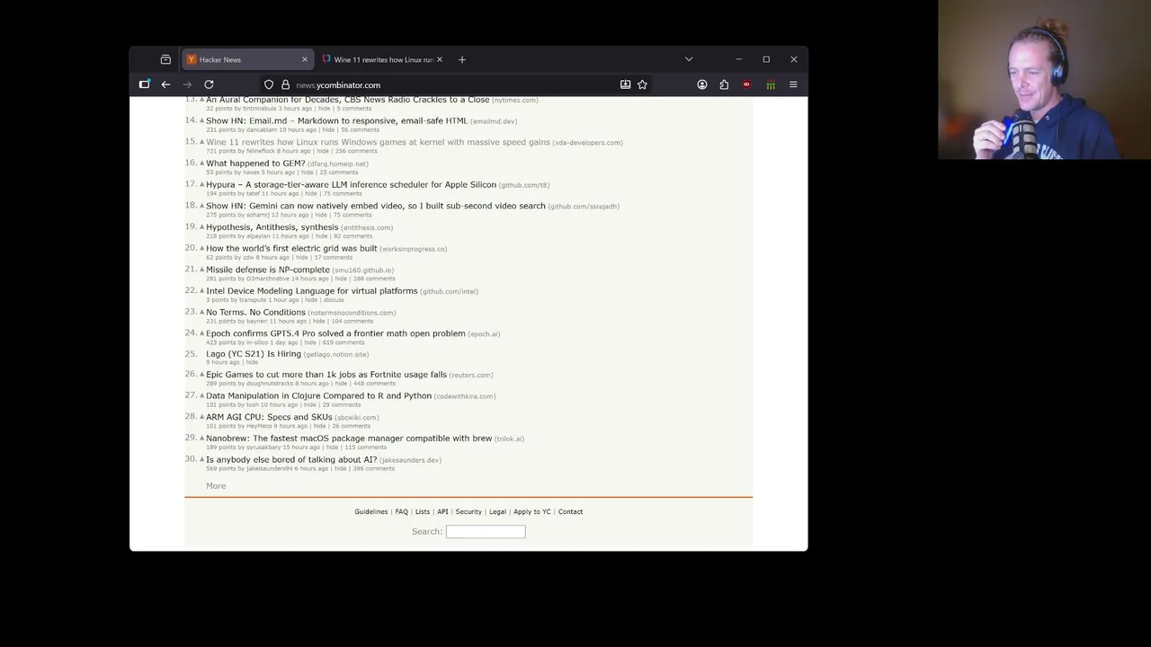Image resolution: width=1151 pixels, height=647 pixels.
Task: Open the FAQ footer link
Action: tap(401, 512)
